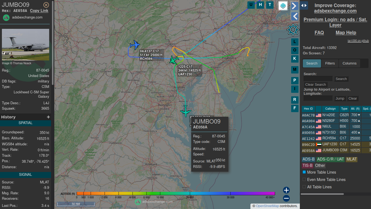Click the Jump button
Screen dimensions: 371x209
click(340, 99)
